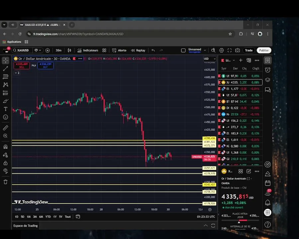Select the 3M date range
Image resolution: width=299 pixels, height=239 pixels.
[x=35, y=217]
